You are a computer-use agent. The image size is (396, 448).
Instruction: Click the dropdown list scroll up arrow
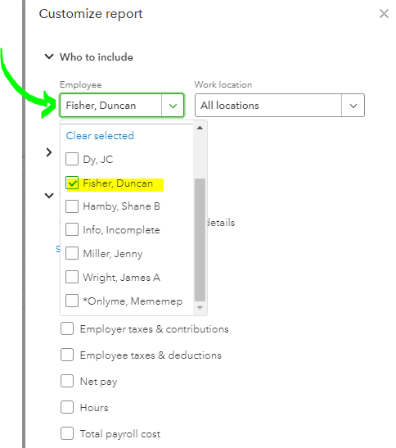(x=200, y=128)
